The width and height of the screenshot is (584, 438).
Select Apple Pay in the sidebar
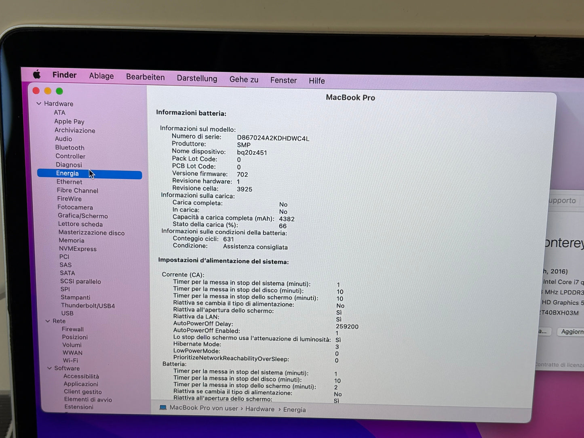point(69,122)
